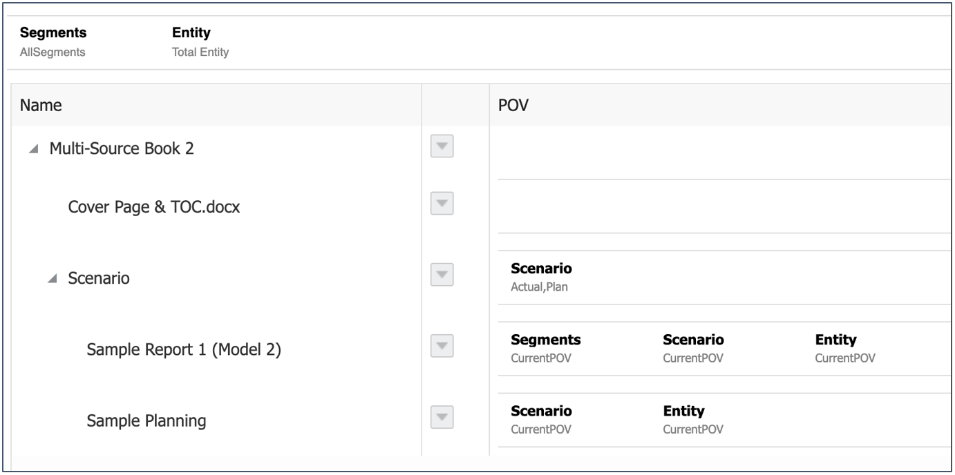Click Entity CurrentPOV for Sample Report 1
955x475 pixels.
[845, 347]
